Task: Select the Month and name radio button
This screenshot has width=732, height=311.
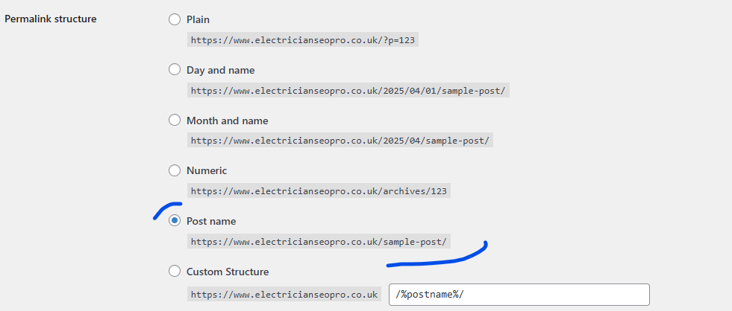Action: [x=174, y=120]
